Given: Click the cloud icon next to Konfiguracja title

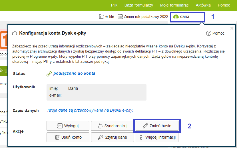Looking at the screenshot, I should pyautogui.click(x=15, y=33).
